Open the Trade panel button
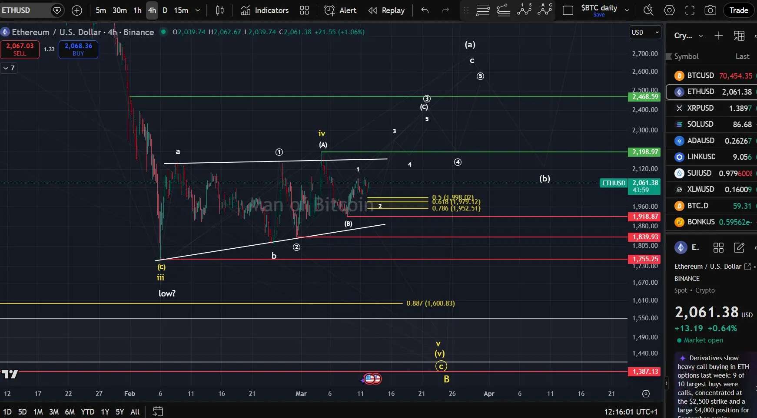This screenshot has height=418, width=757. pos(739,10)
